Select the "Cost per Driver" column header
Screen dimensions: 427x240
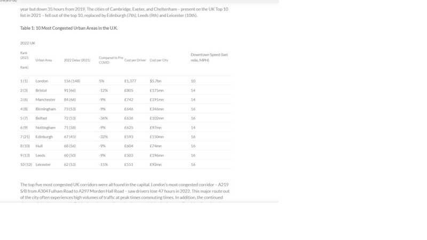136,60
